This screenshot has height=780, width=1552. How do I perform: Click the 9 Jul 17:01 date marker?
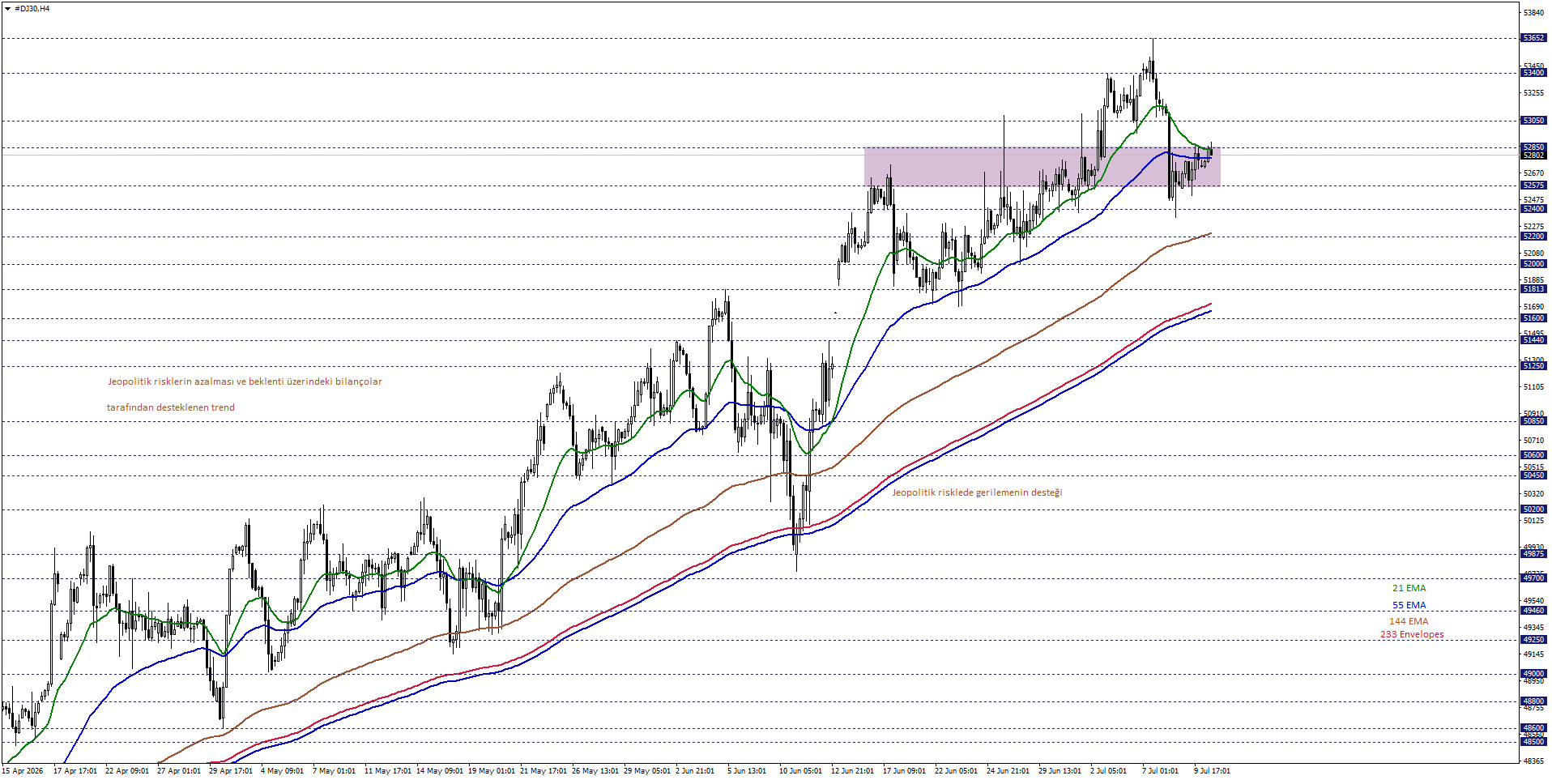pyautogui.click(x=1212, y=771)
